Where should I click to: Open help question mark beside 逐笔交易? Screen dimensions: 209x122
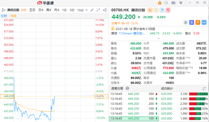(127, 88)
